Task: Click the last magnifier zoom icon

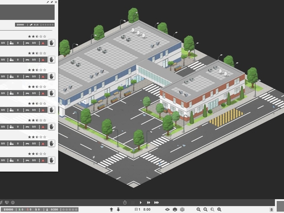Action: [219, 210]
